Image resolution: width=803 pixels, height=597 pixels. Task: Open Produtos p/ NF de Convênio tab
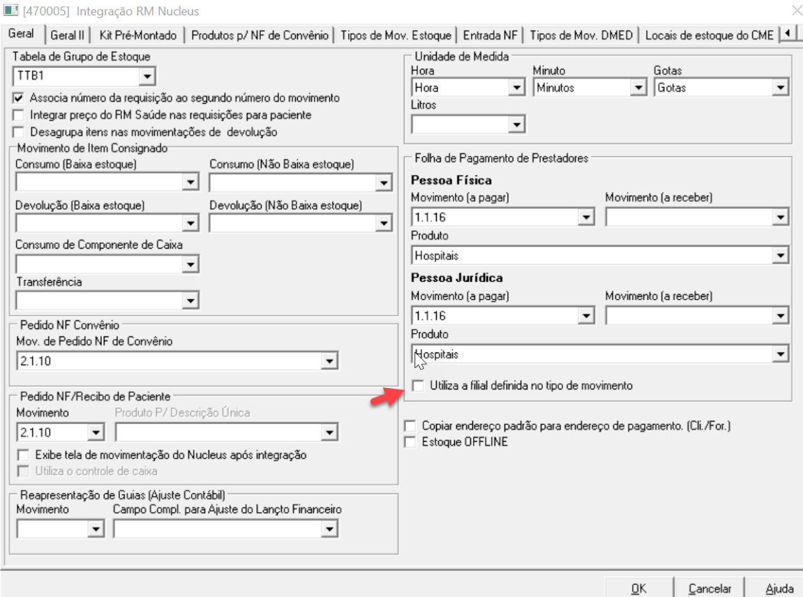[x=260, y=36]
